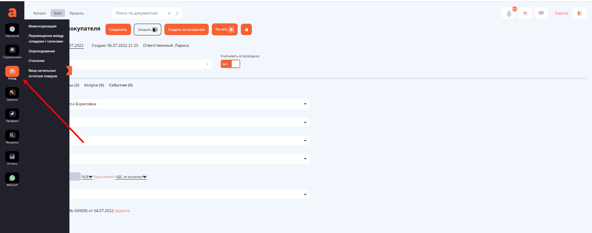The height and width of the screenshot is (233, 592).
Task: Click the Создать на основании button
Action: pos(186,30)
